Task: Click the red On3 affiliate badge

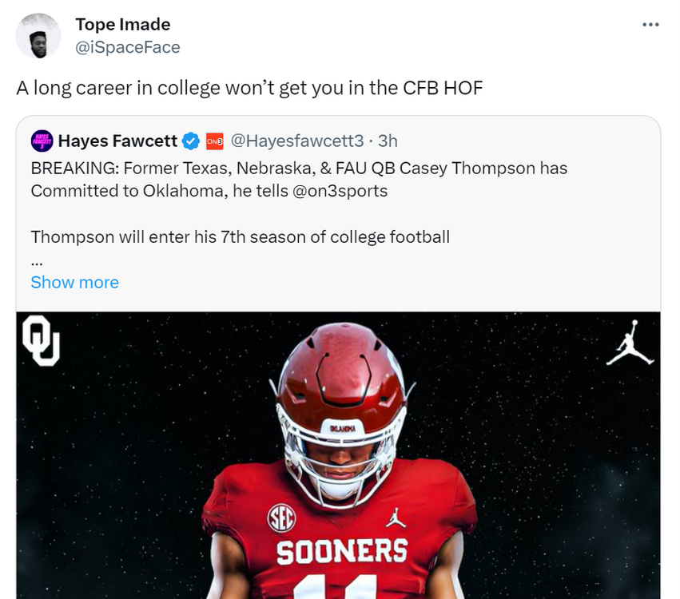Action: (214, 141)
